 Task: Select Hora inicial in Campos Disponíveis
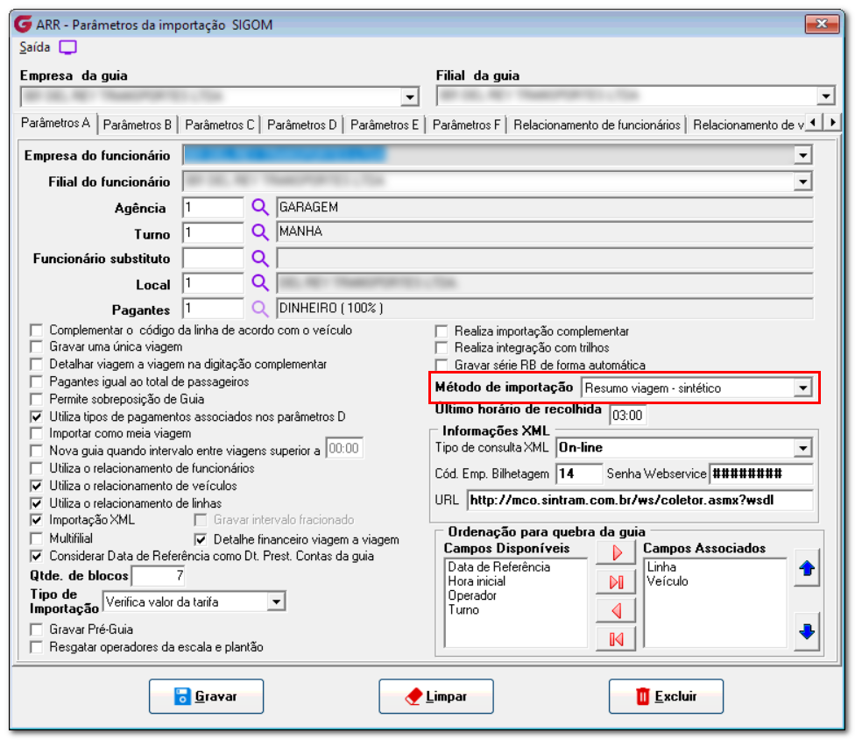pyautogui.click(x=477, y=581)
